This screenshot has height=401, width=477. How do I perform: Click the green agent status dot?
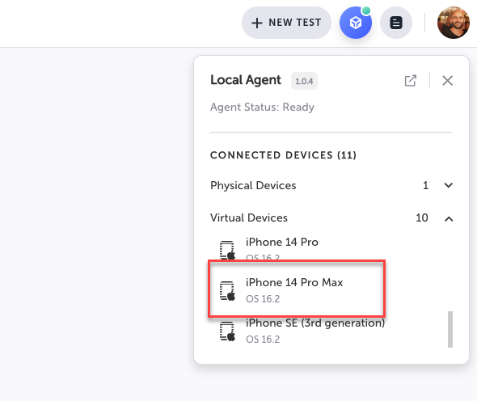(x=366, y=11)
